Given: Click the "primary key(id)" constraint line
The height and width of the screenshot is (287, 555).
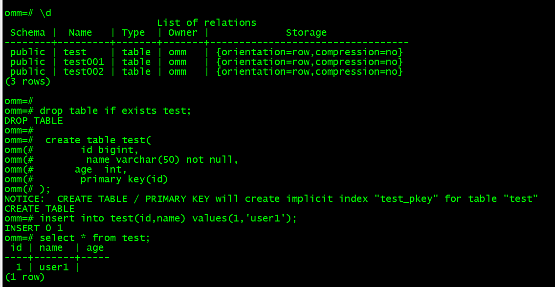Looking at the screenshot, I should (124, 179).
